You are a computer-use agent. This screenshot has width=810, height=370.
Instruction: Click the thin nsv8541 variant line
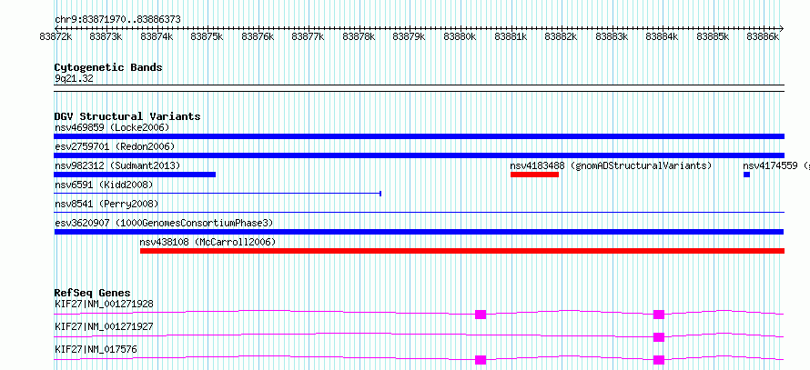pos(420,212)
